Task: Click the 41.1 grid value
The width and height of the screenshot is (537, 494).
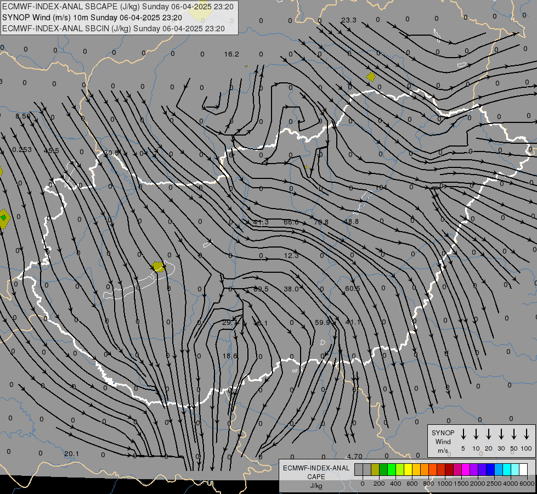Action: (x=353, y=322)
